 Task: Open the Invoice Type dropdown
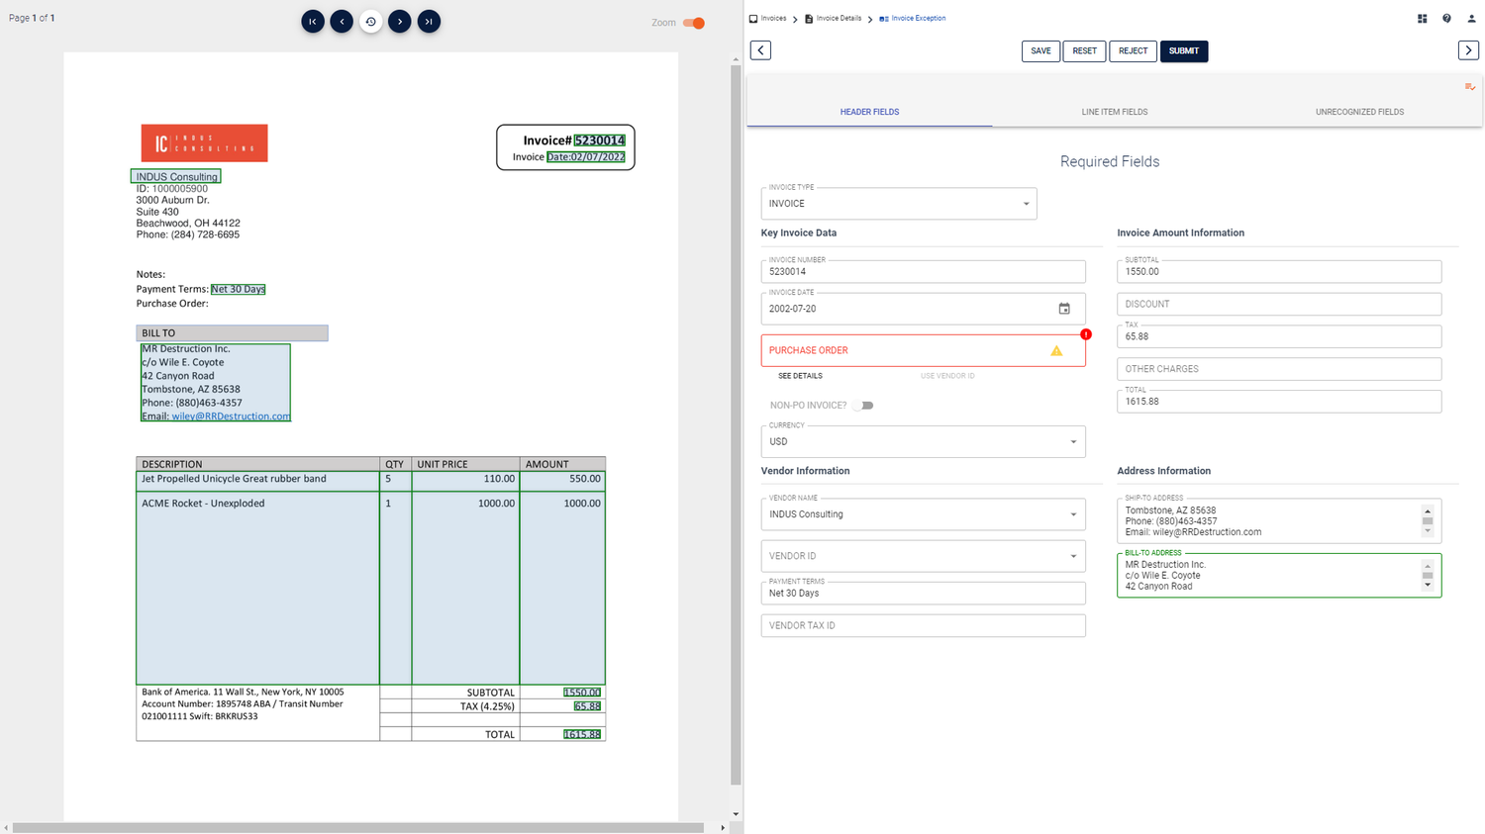pos(1028,203)
